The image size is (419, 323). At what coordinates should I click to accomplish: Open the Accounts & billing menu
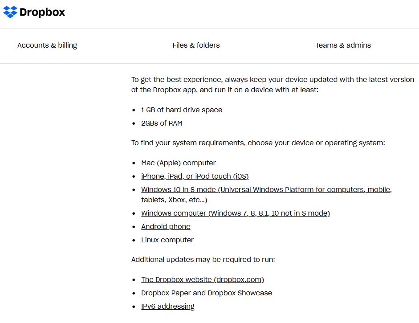click(x=47, y=45)
